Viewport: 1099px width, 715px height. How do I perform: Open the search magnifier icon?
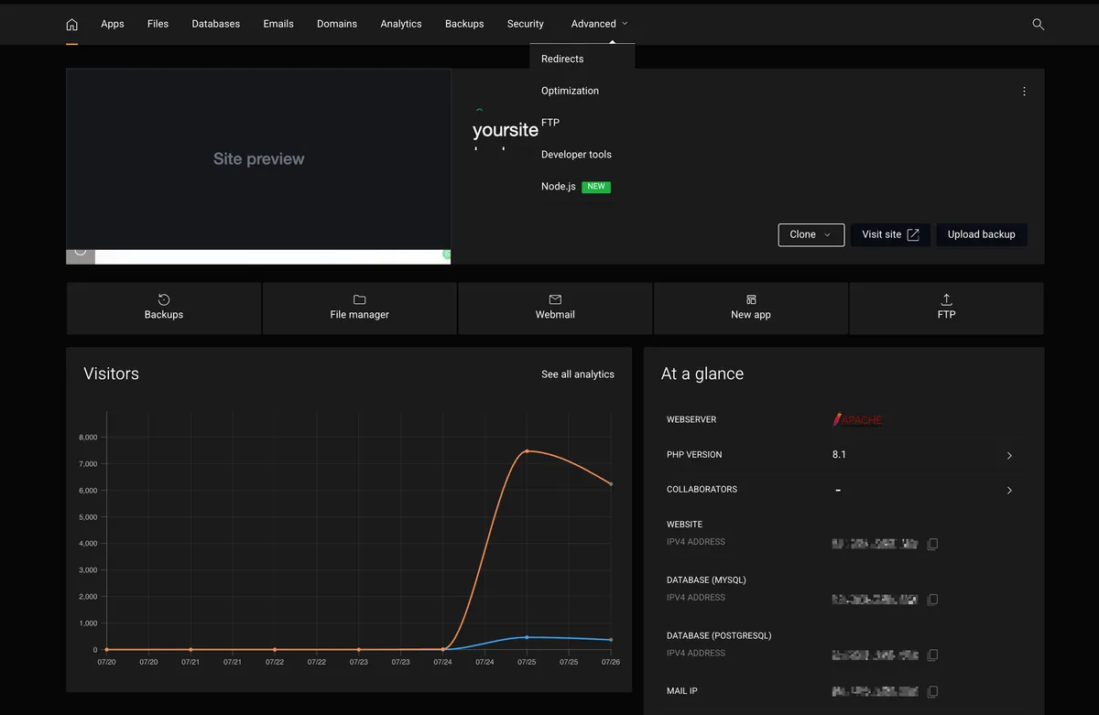(x=1038, y=24)
